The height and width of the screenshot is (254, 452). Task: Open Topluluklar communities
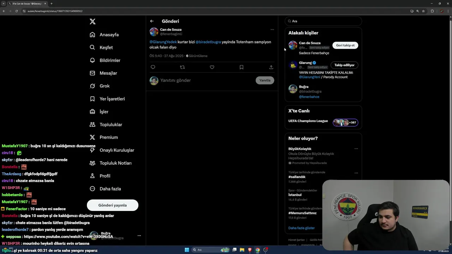pyautogui.click(x=106, y=125)
